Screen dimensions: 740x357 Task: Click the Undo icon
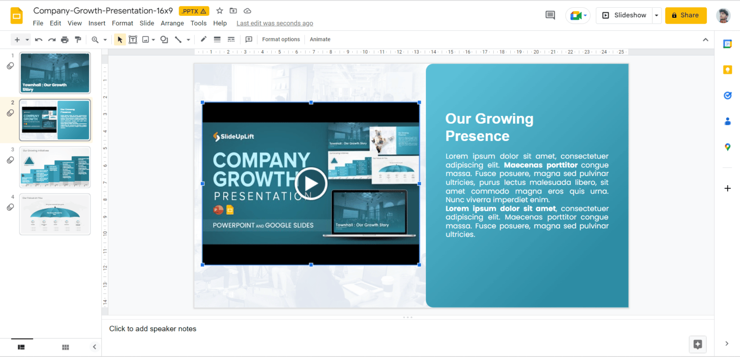coord(39,39)
